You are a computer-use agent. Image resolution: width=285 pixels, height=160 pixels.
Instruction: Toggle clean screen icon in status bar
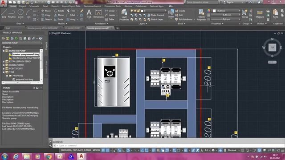point(278,150)
